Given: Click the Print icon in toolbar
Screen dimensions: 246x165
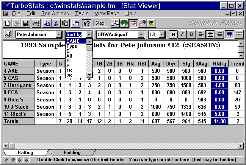Looking at the screenshot, I should click(36, 23).
